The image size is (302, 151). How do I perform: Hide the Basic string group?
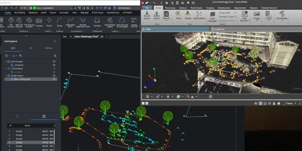[54, 79]
